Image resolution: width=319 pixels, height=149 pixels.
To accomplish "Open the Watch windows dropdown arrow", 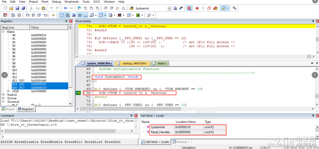I will tap(96, 15).
